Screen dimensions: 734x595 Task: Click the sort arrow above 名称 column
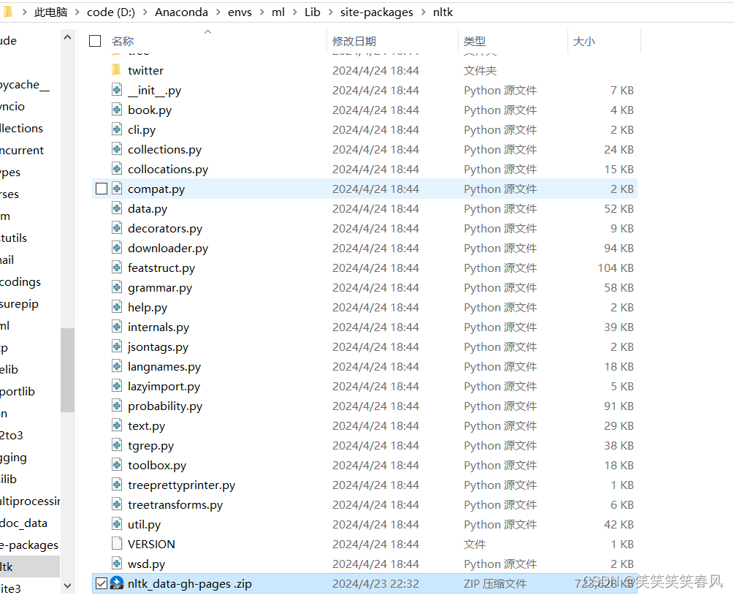(208, 32)
